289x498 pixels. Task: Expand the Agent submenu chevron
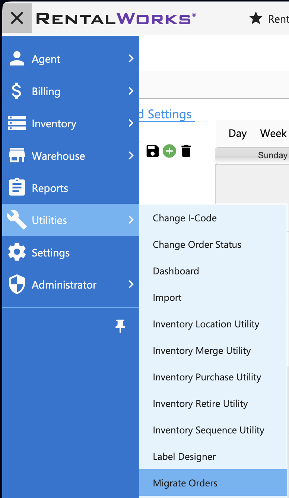[x=131, y=59]
